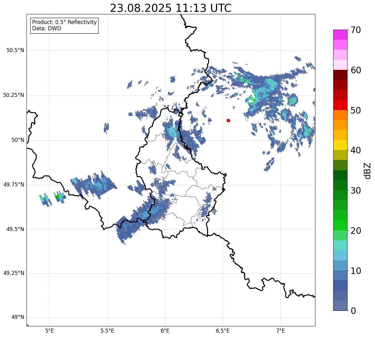Screen dimensions: 375x337
Task: Click the dark maroon swatch below 60
Action: coord(340,75)
